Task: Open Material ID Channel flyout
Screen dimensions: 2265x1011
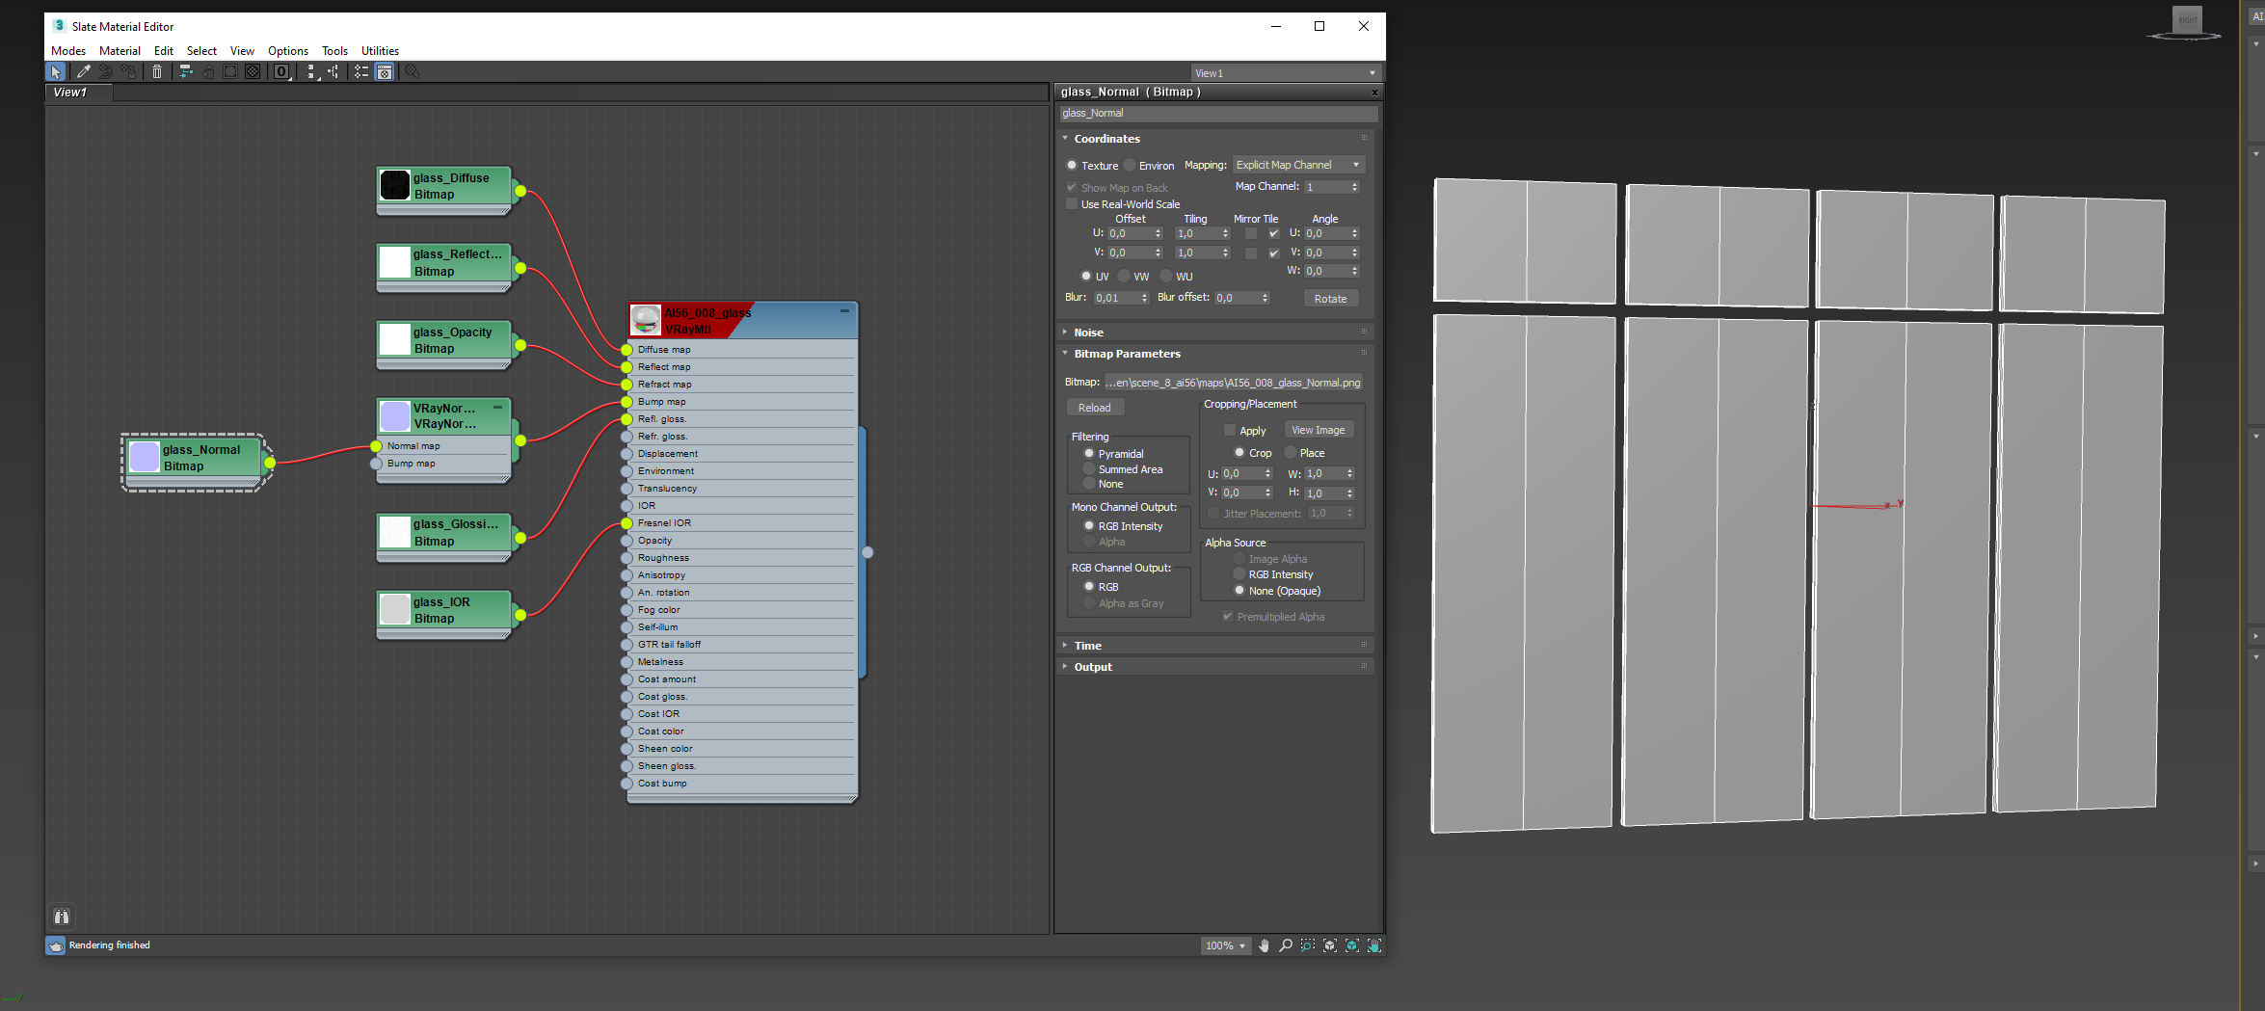Action: click(x=281, y=72)
